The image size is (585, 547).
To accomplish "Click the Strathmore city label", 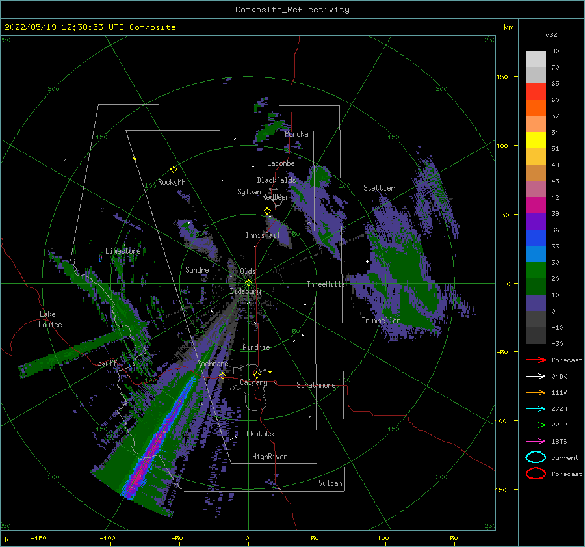I will click(316, 385).
